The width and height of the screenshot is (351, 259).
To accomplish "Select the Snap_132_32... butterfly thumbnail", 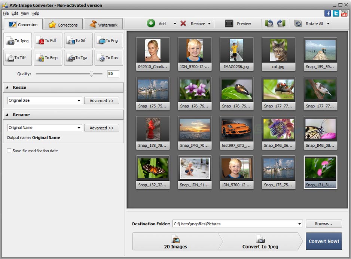I will pyautogui.click(x=153, y=172).
